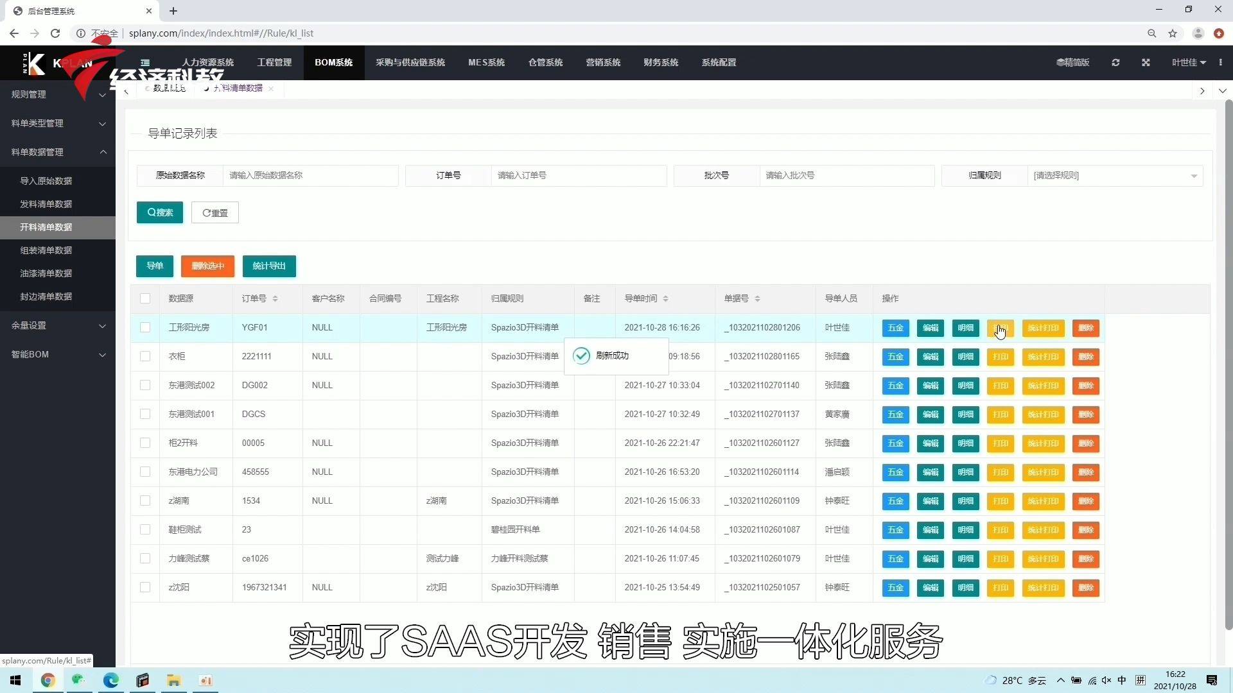Expand 智能BOM sidebar section
The height and width of the screenshot is (693, 1233).
coord(58,354)
